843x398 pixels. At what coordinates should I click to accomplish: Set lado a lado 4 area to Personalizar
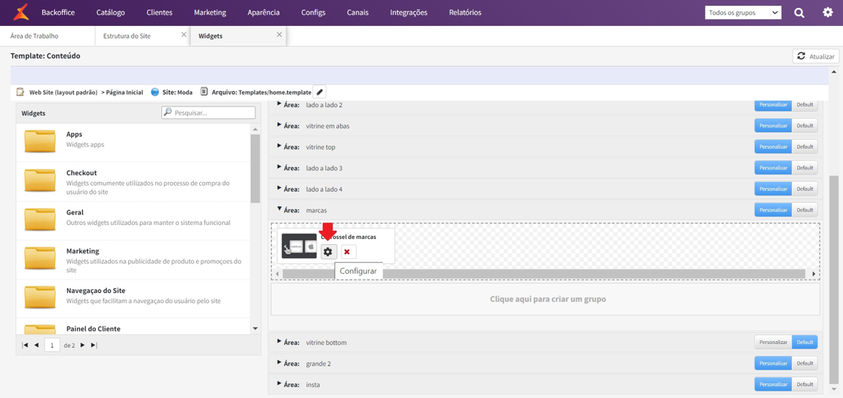tap(773, 189)
